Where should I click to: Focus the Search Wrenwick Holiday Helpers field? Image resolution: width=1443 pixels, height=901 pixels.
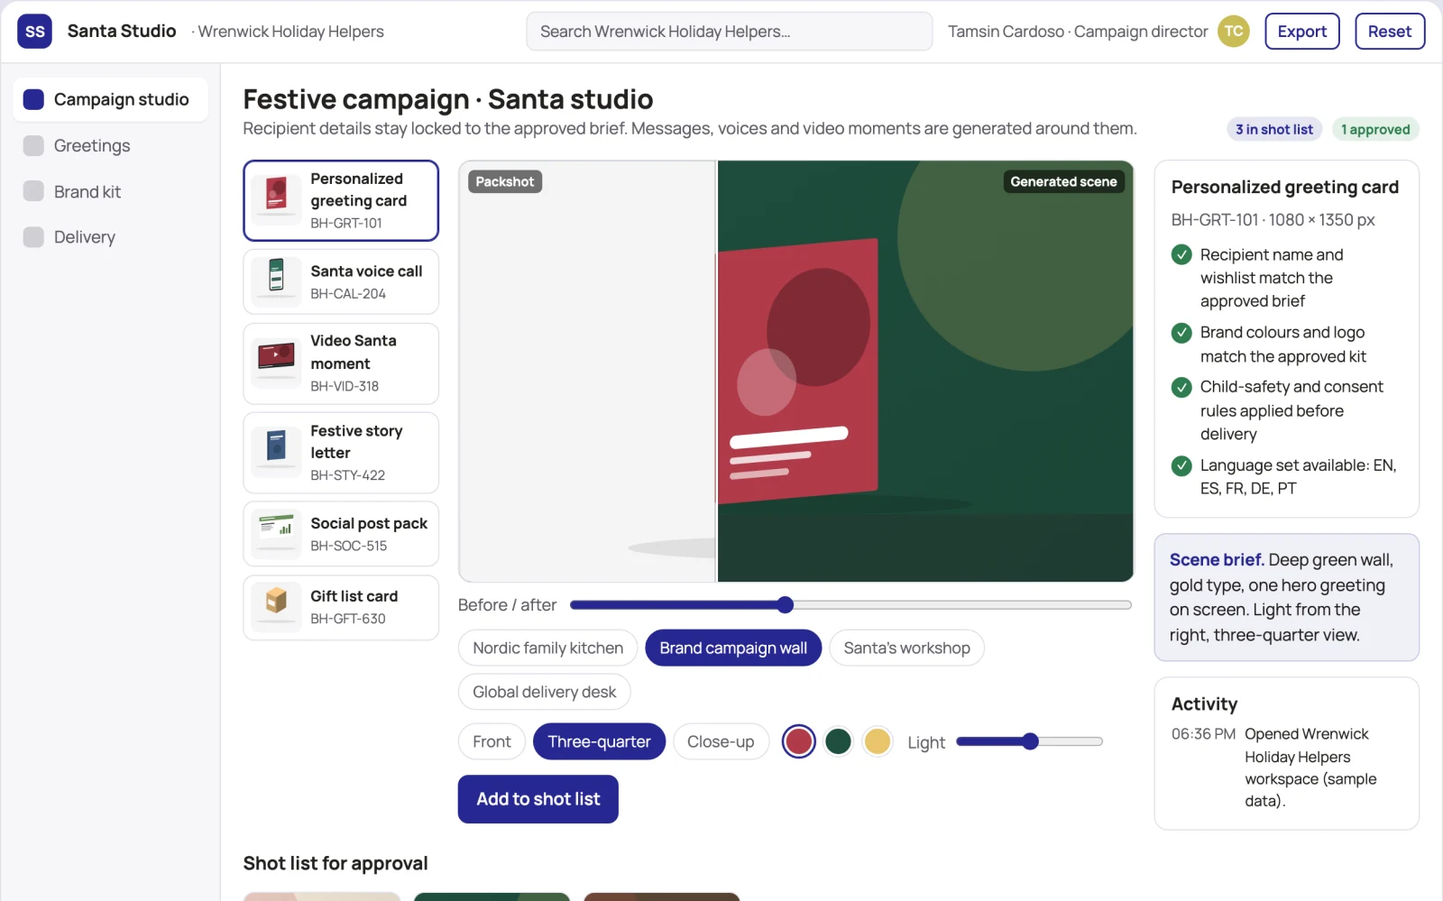coord(730,32)
